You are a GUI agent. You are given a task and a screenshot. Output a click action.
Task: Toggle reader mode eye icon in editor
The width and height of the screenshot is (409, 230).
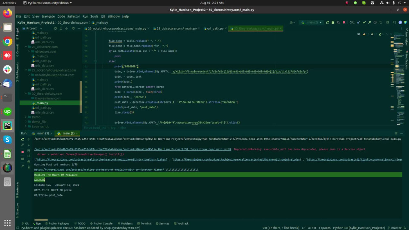[358, 34]
